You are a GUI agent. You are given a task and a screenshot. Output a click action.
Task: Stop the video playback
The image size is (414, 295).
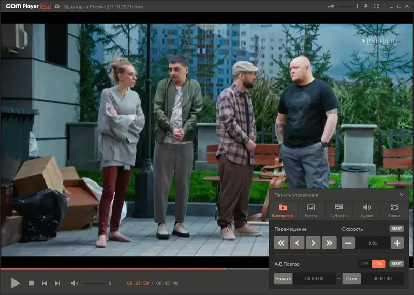coord(31,283)
